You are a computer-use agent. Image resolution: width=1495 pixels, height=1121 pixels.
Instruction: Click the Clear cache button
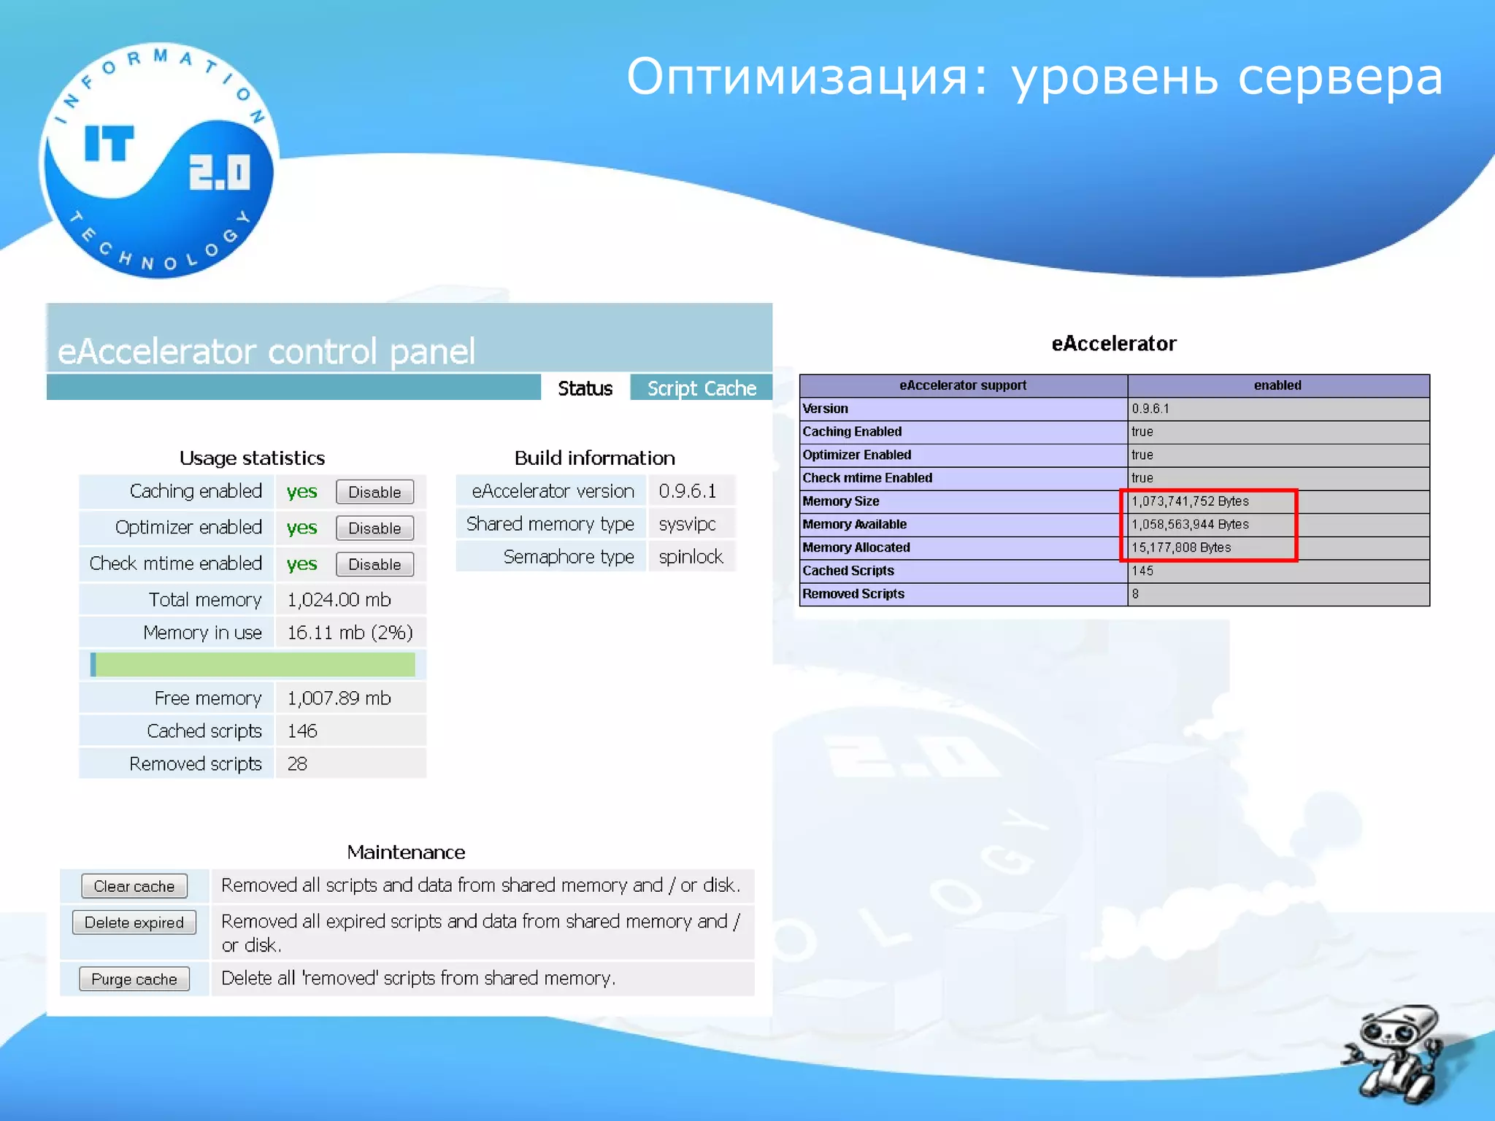(134, 886)
